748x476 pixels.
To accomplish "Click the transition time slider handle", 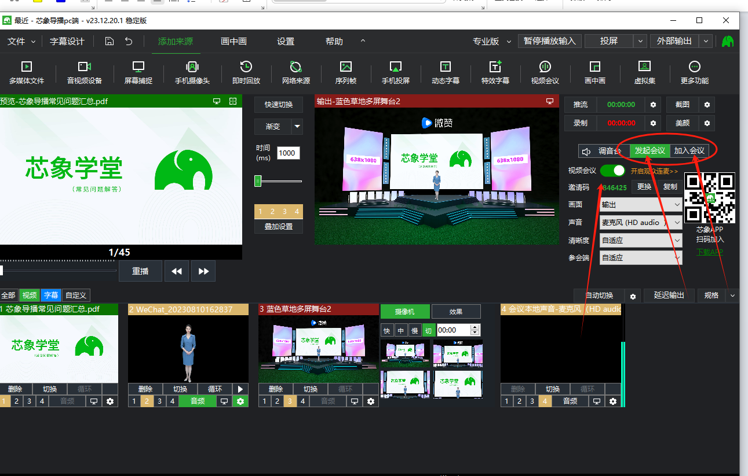I will coord(258,182).
